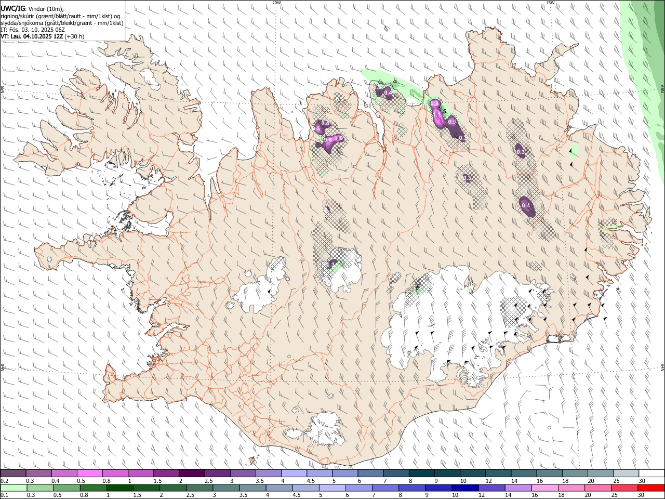Click the '0.3' snowfall value on Hofsjökull glacier
Viewport: 665px width, 499px height.
[331, 265]
